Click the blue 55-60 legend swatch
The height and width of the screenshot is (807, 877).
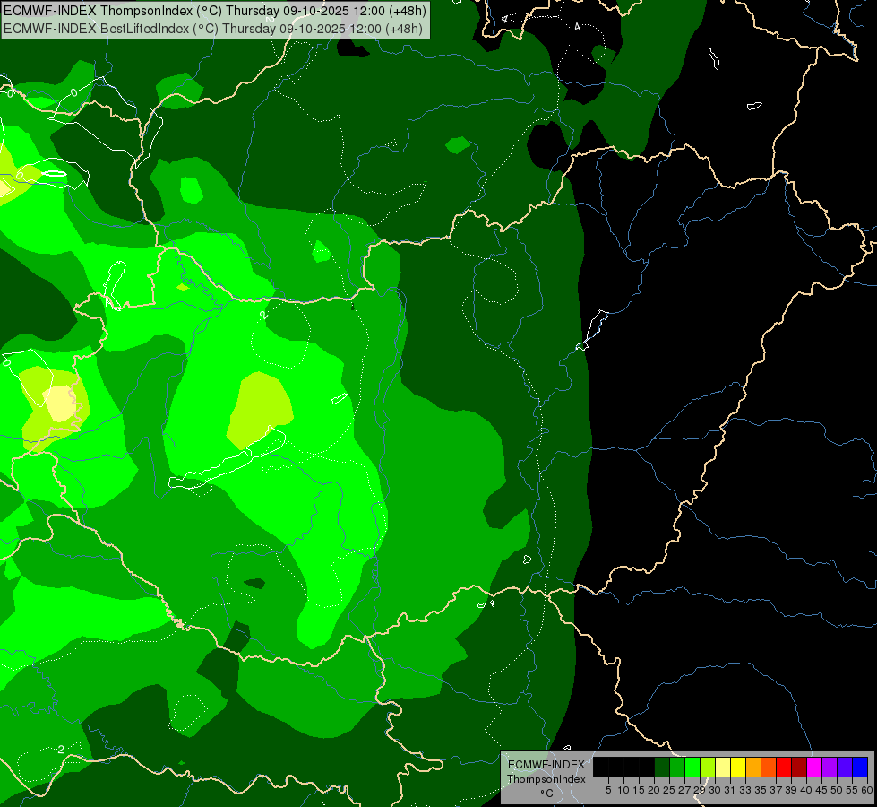point(860,767)
